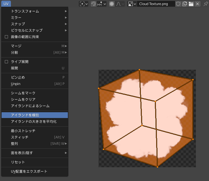Select UV配置をエクスポート entry

35,171
